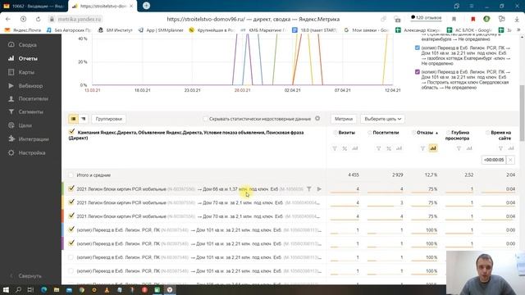Click chart icon under Глубина просмотра column
This screenshot has height=295, width=525.
pyautogui.click(x=469, y=148)
